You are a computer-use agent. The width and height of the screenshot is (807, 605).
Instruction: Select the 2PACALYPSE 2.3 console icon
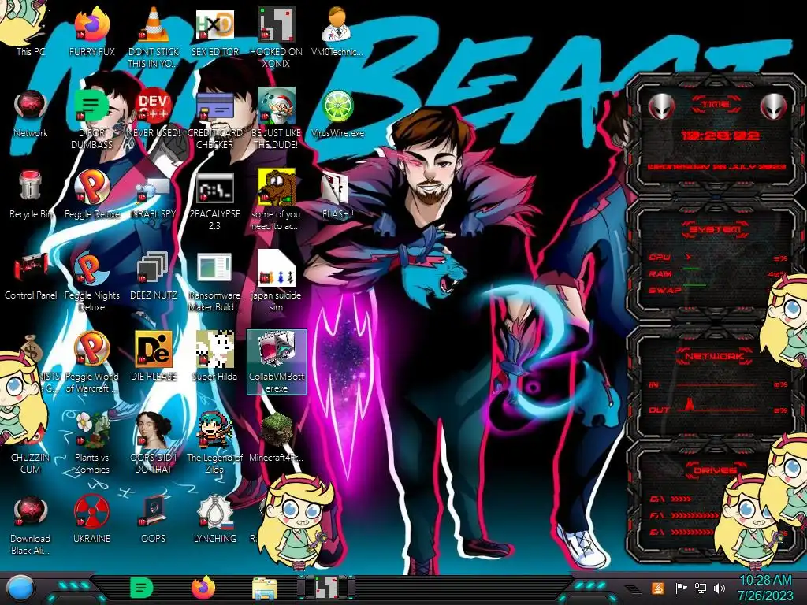tap(214, 201)
